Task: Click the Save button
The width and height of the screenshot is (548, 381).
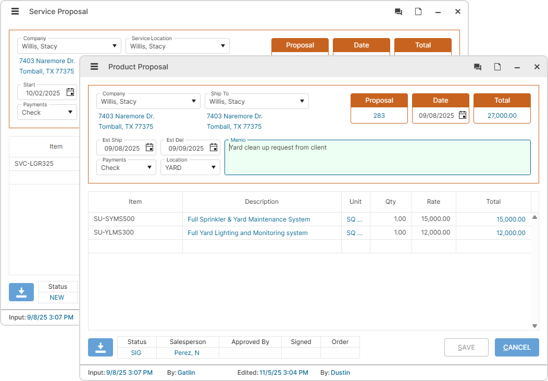Action: point(466,348)
